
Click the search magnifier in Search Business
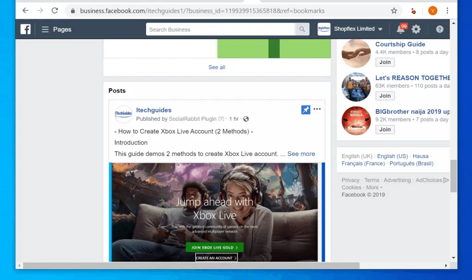[302, 29]
